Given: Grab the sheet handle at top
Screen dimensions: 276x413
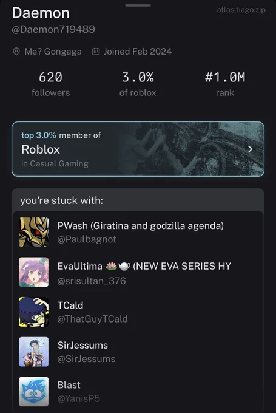Looking at the screenshot, I should [x=138, y=5].
